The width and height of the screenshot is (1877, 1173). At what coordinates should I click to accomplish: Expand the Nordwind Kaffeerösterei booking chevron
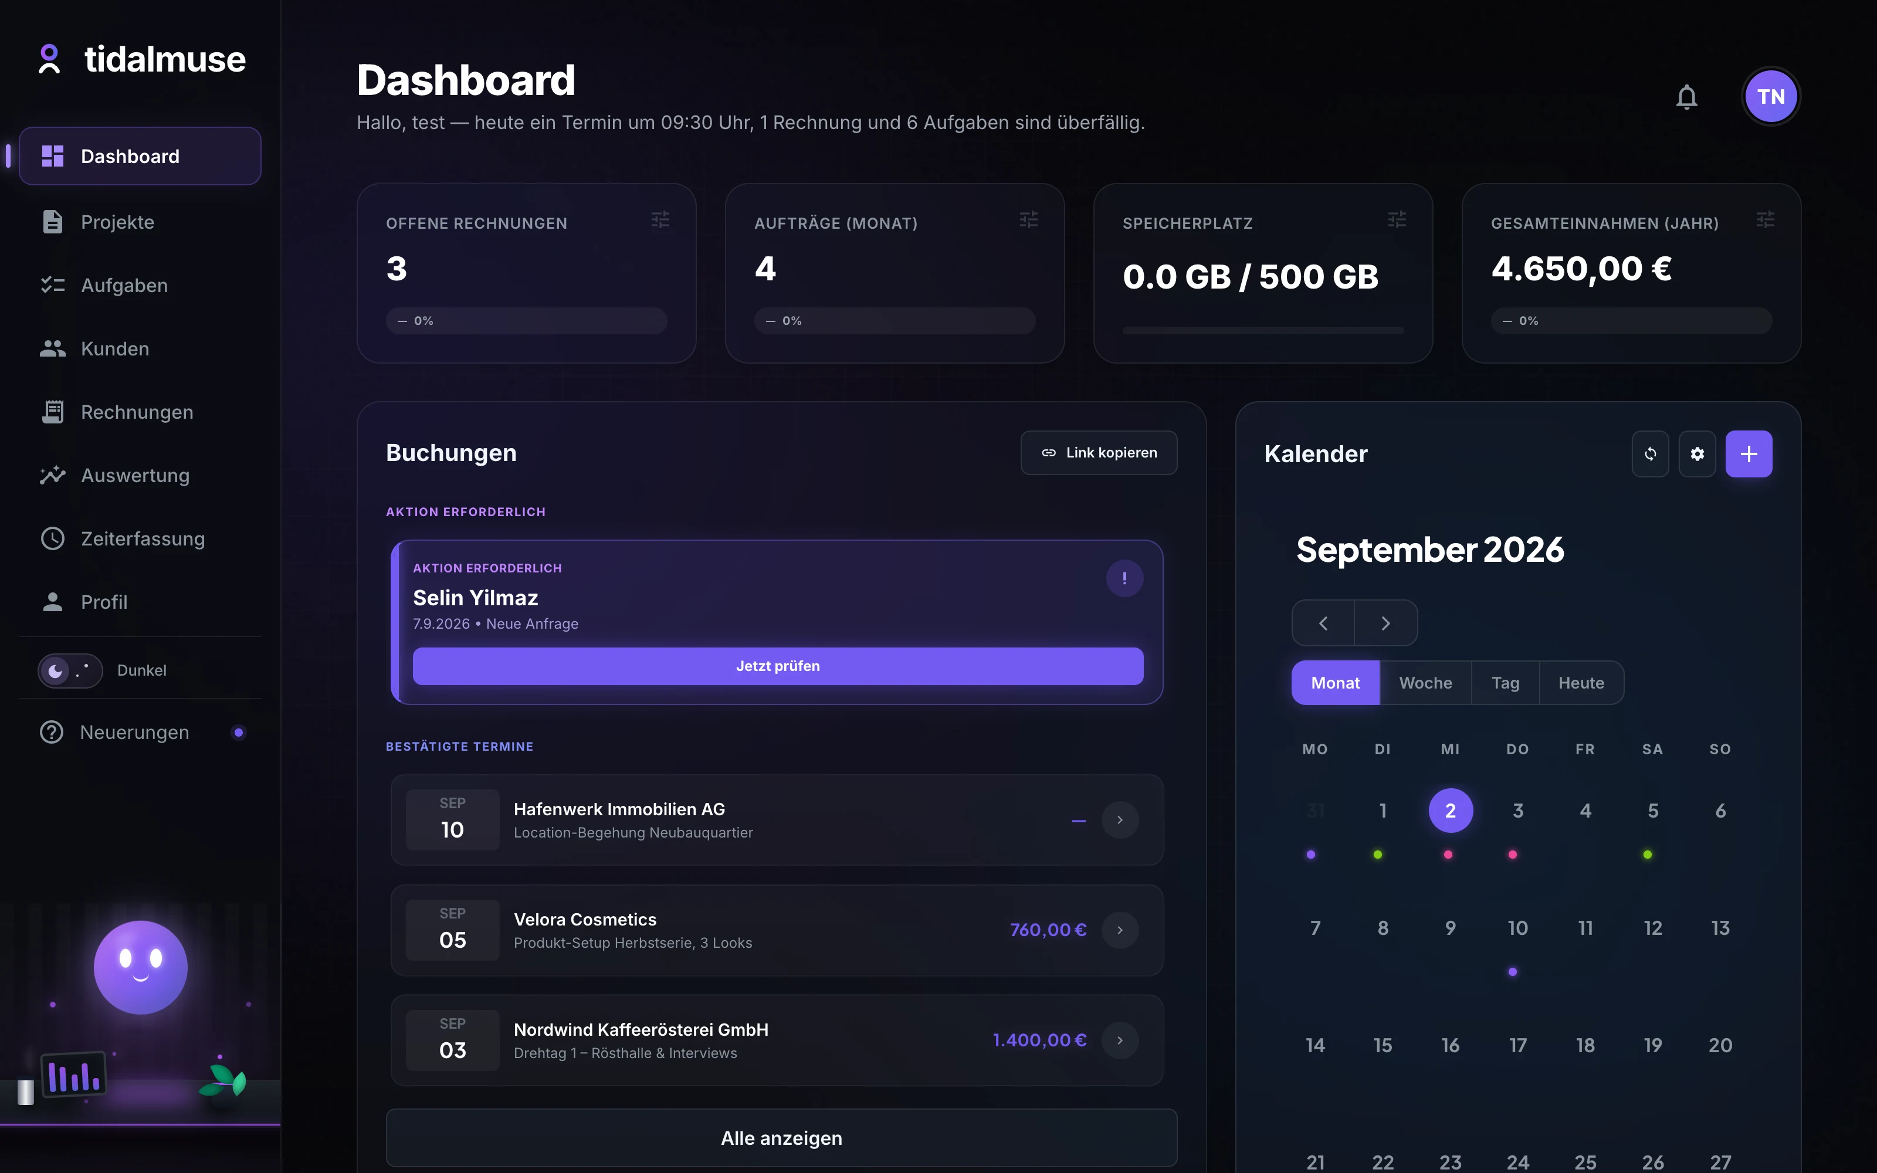[1120, 1040]
